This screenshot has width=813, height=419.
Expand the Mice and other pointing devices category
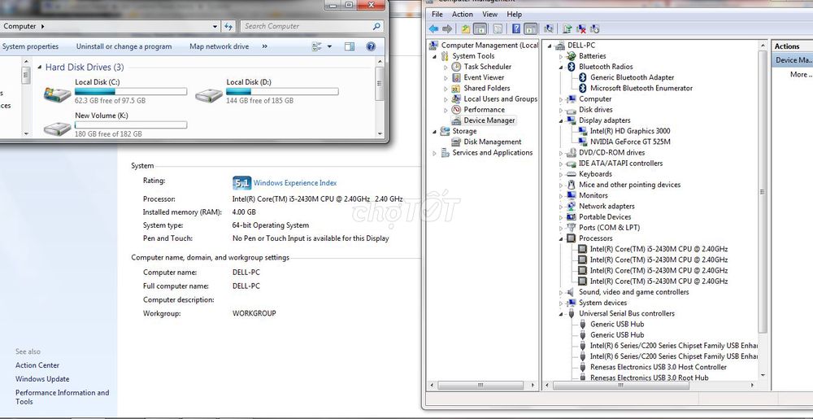[561, 185]
